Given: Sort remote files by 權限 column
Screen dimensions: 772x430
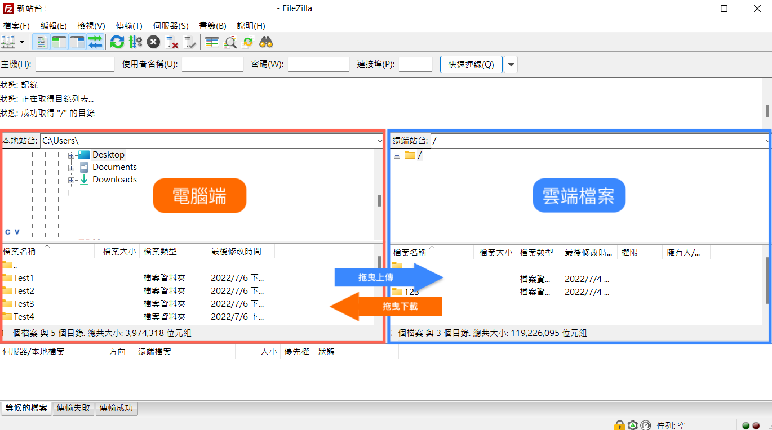Looking at the screenshot, I should [640, 253].
